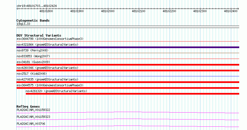The image size is (247, 130).
Task: Open variant nsv4321864 label
Action: point(47,45)
